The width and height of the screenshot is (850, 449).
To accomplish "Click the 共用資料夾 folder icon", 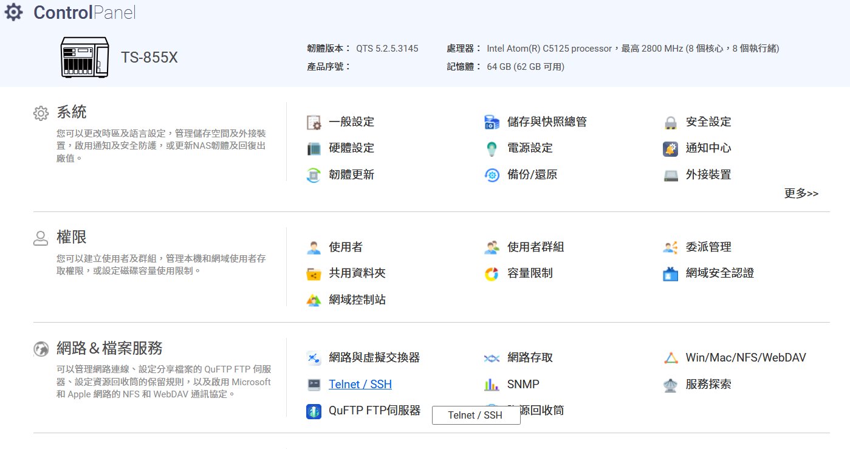I will 314,273.
